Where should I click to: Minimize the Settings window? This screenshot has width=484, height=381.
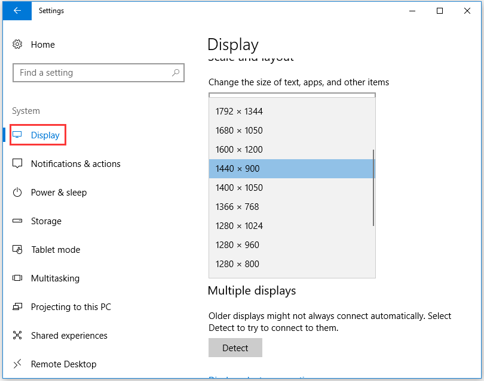coord(412,11)
